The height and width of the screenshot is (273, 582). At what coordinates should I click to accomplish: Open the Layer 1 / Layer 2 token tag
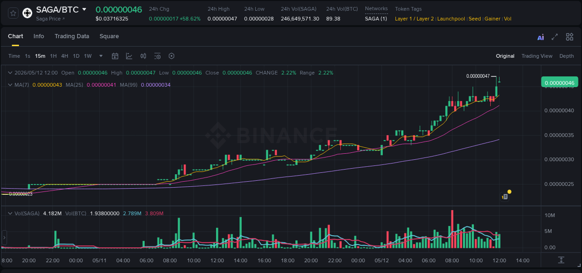414,19
